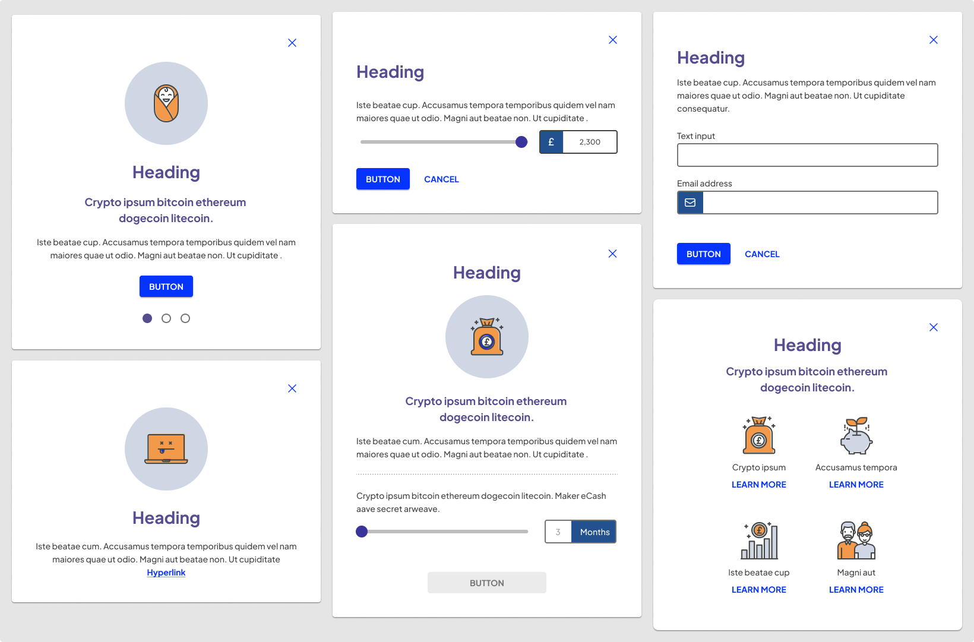Viewport: 974px width, 642px height.
Task: Close the Text input form card
Action: click(934, 40)
